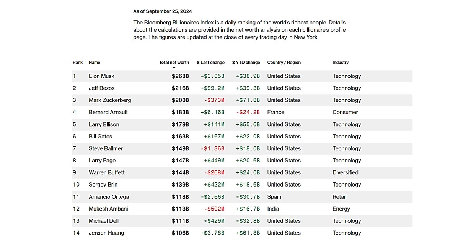Click the $ Last change column header

(210, 63)
